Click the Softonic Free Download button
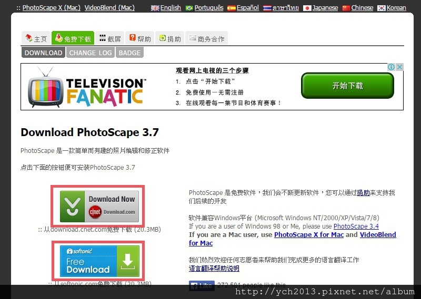 point(99,261)
